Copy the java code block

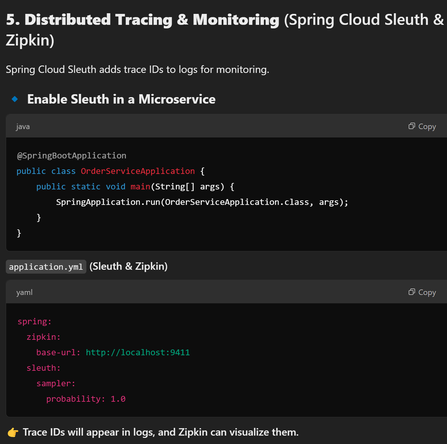click(x=422, y=126)
